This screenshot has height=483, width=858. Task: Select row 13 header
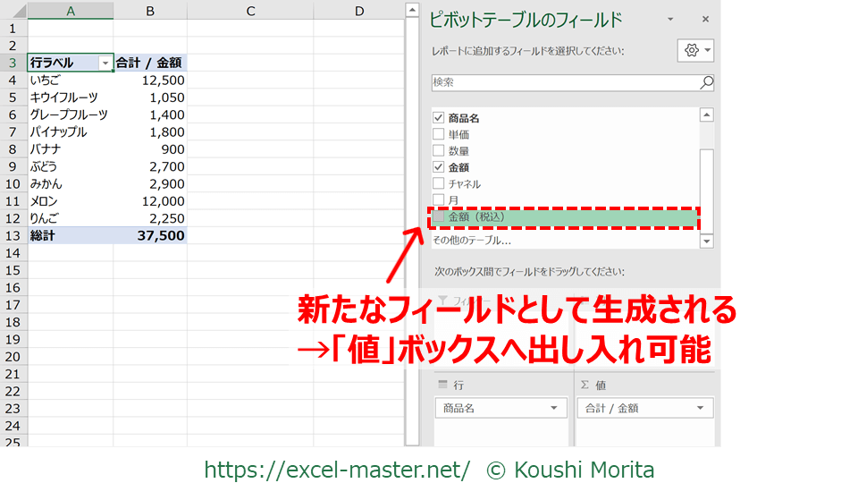click(x=13, y=236)
